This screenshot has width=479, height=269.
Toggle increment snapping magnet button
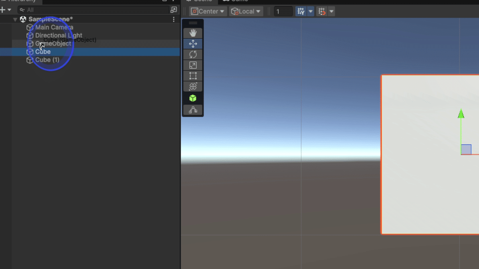point(321,12)
